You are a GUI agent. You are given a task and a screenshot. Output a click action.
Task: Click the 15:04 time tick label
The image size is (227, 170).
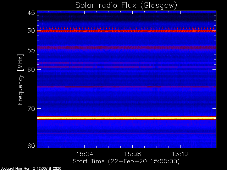pos(84,154)
